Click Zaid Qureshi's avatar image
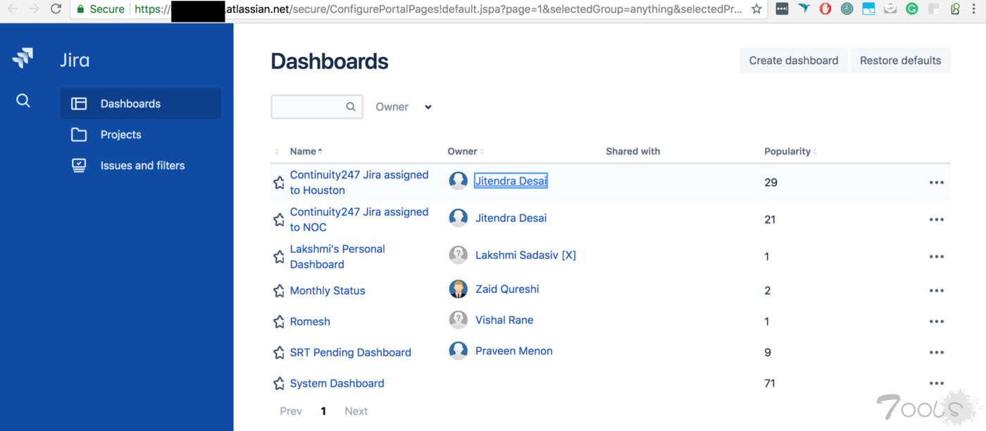The width and height of the screenshot is (986, 431). pos(458,289)
